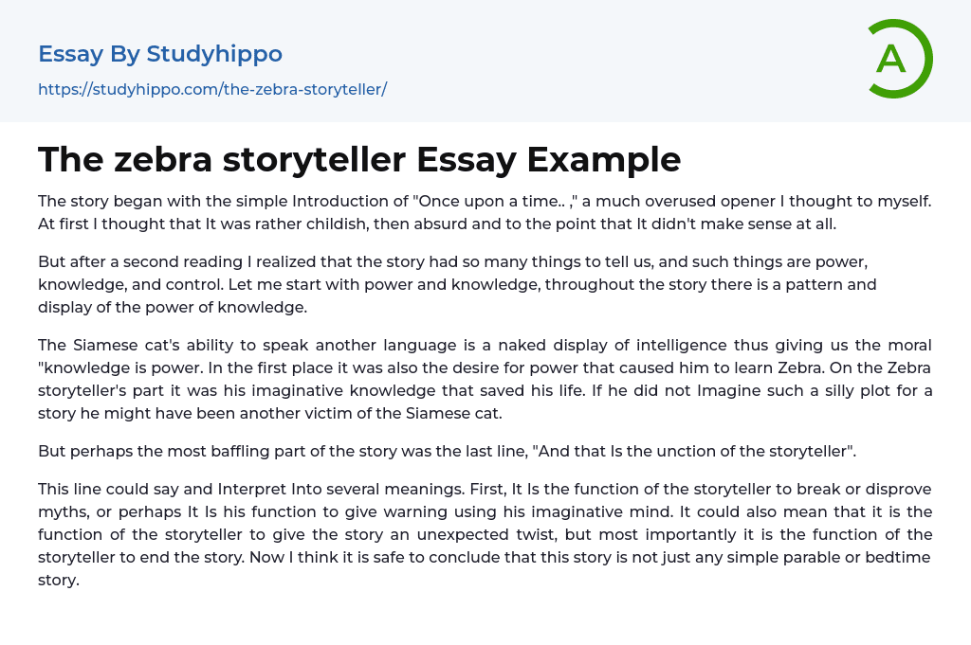Click the "Essay By Studyhippo" header text
971x645 pixels.
[x=160, y=54]
